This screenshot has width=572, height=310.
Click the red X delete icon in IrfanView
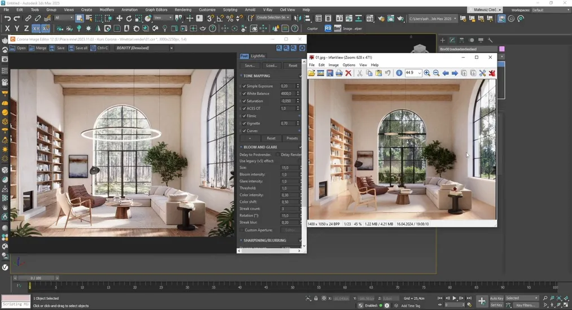coord(348,73)
